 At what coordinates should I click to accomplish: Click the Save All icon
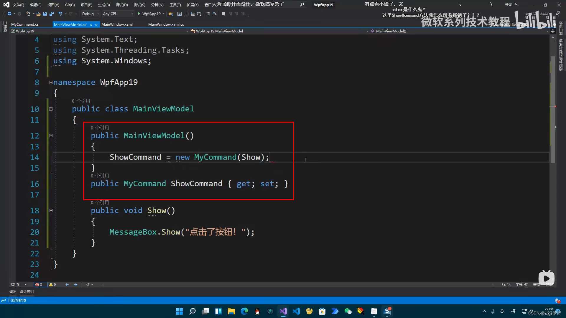point(52,14)
